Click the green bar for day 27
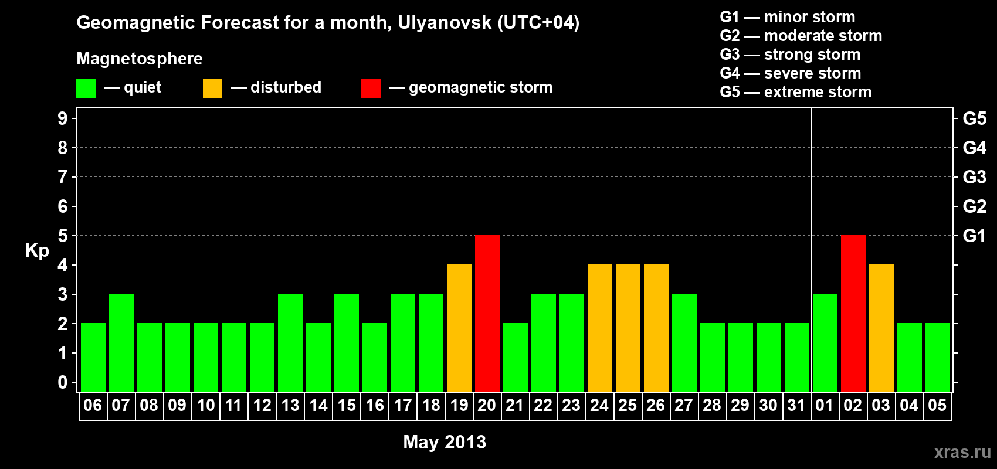The width and height of the screenshot is (997, 469). 684,342
